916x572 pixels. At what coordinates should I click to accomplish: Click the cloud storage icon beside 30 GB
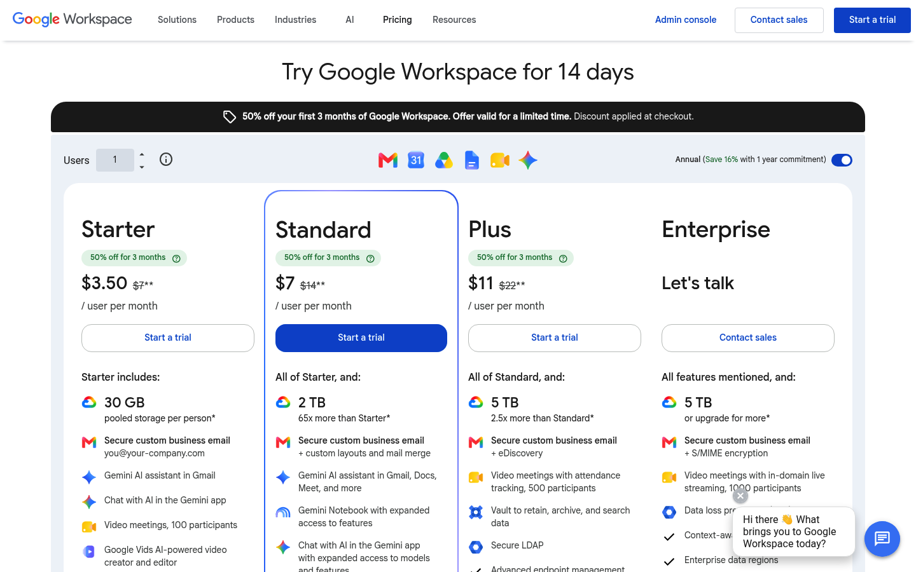click(x=89, y=402)
